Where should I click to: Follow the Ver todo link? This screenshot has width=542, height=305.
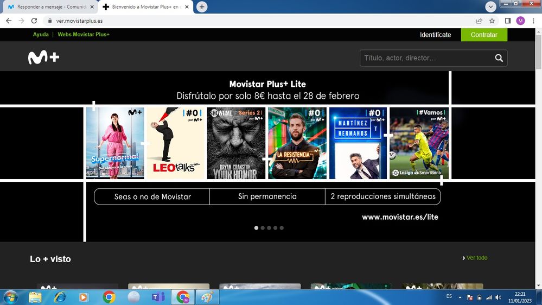[476, 258]
